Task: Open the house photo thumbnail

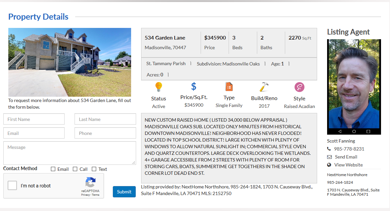Action: [x=70, y=62]
